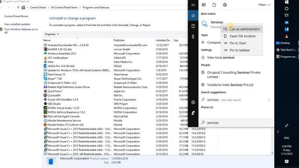This screenshot has height=168, width=299.
Task: Choose Pin to taskbar
Action: pos(242,50)
